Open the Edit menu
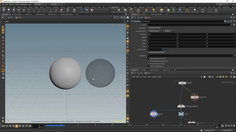The height and width of the screenshot is (132, 236). (x=7, y=4)
